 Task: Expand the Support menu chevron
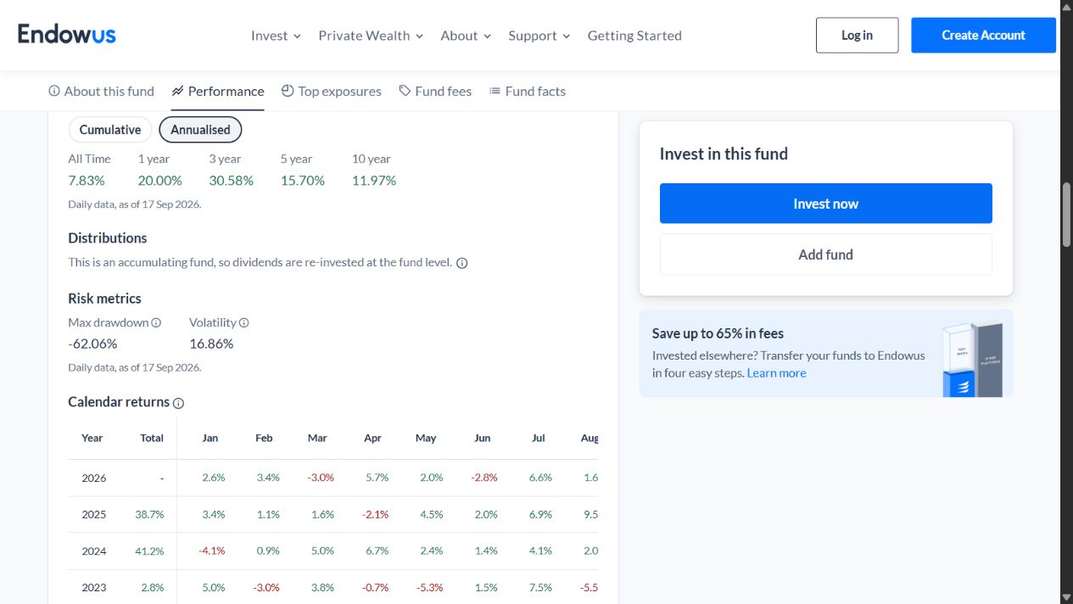pyautogui.click(x=566, y=36)
